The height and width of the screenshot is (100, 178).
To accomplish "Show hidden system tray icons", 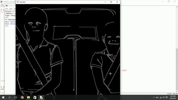I will tap(154, 97).
